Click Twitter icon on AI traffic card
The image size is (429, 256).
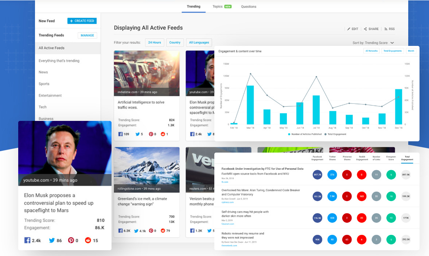coord(138,134)
